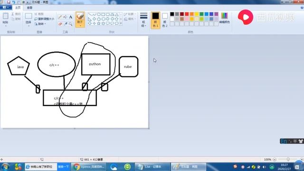Select the Text tool (A)
The height and width of the screenshot is (171, 304).
70,17
